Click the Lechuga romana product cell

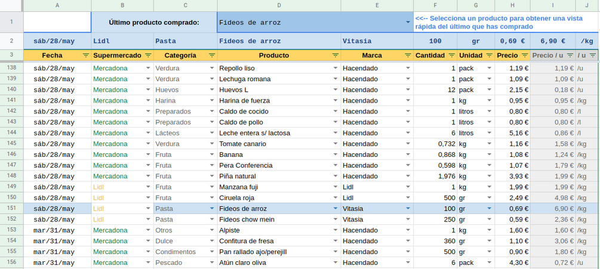[279, 79]
